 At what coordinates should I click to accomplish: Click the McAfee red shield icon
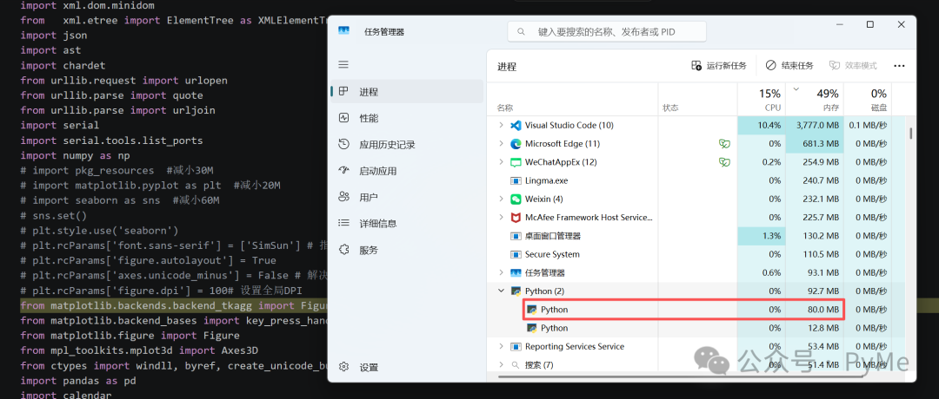(x=516, y=218)
